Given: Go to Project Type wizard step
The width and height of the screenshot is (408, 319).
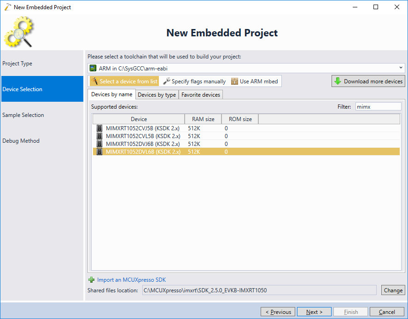Looking at the screenshot, I should [42, 64].
